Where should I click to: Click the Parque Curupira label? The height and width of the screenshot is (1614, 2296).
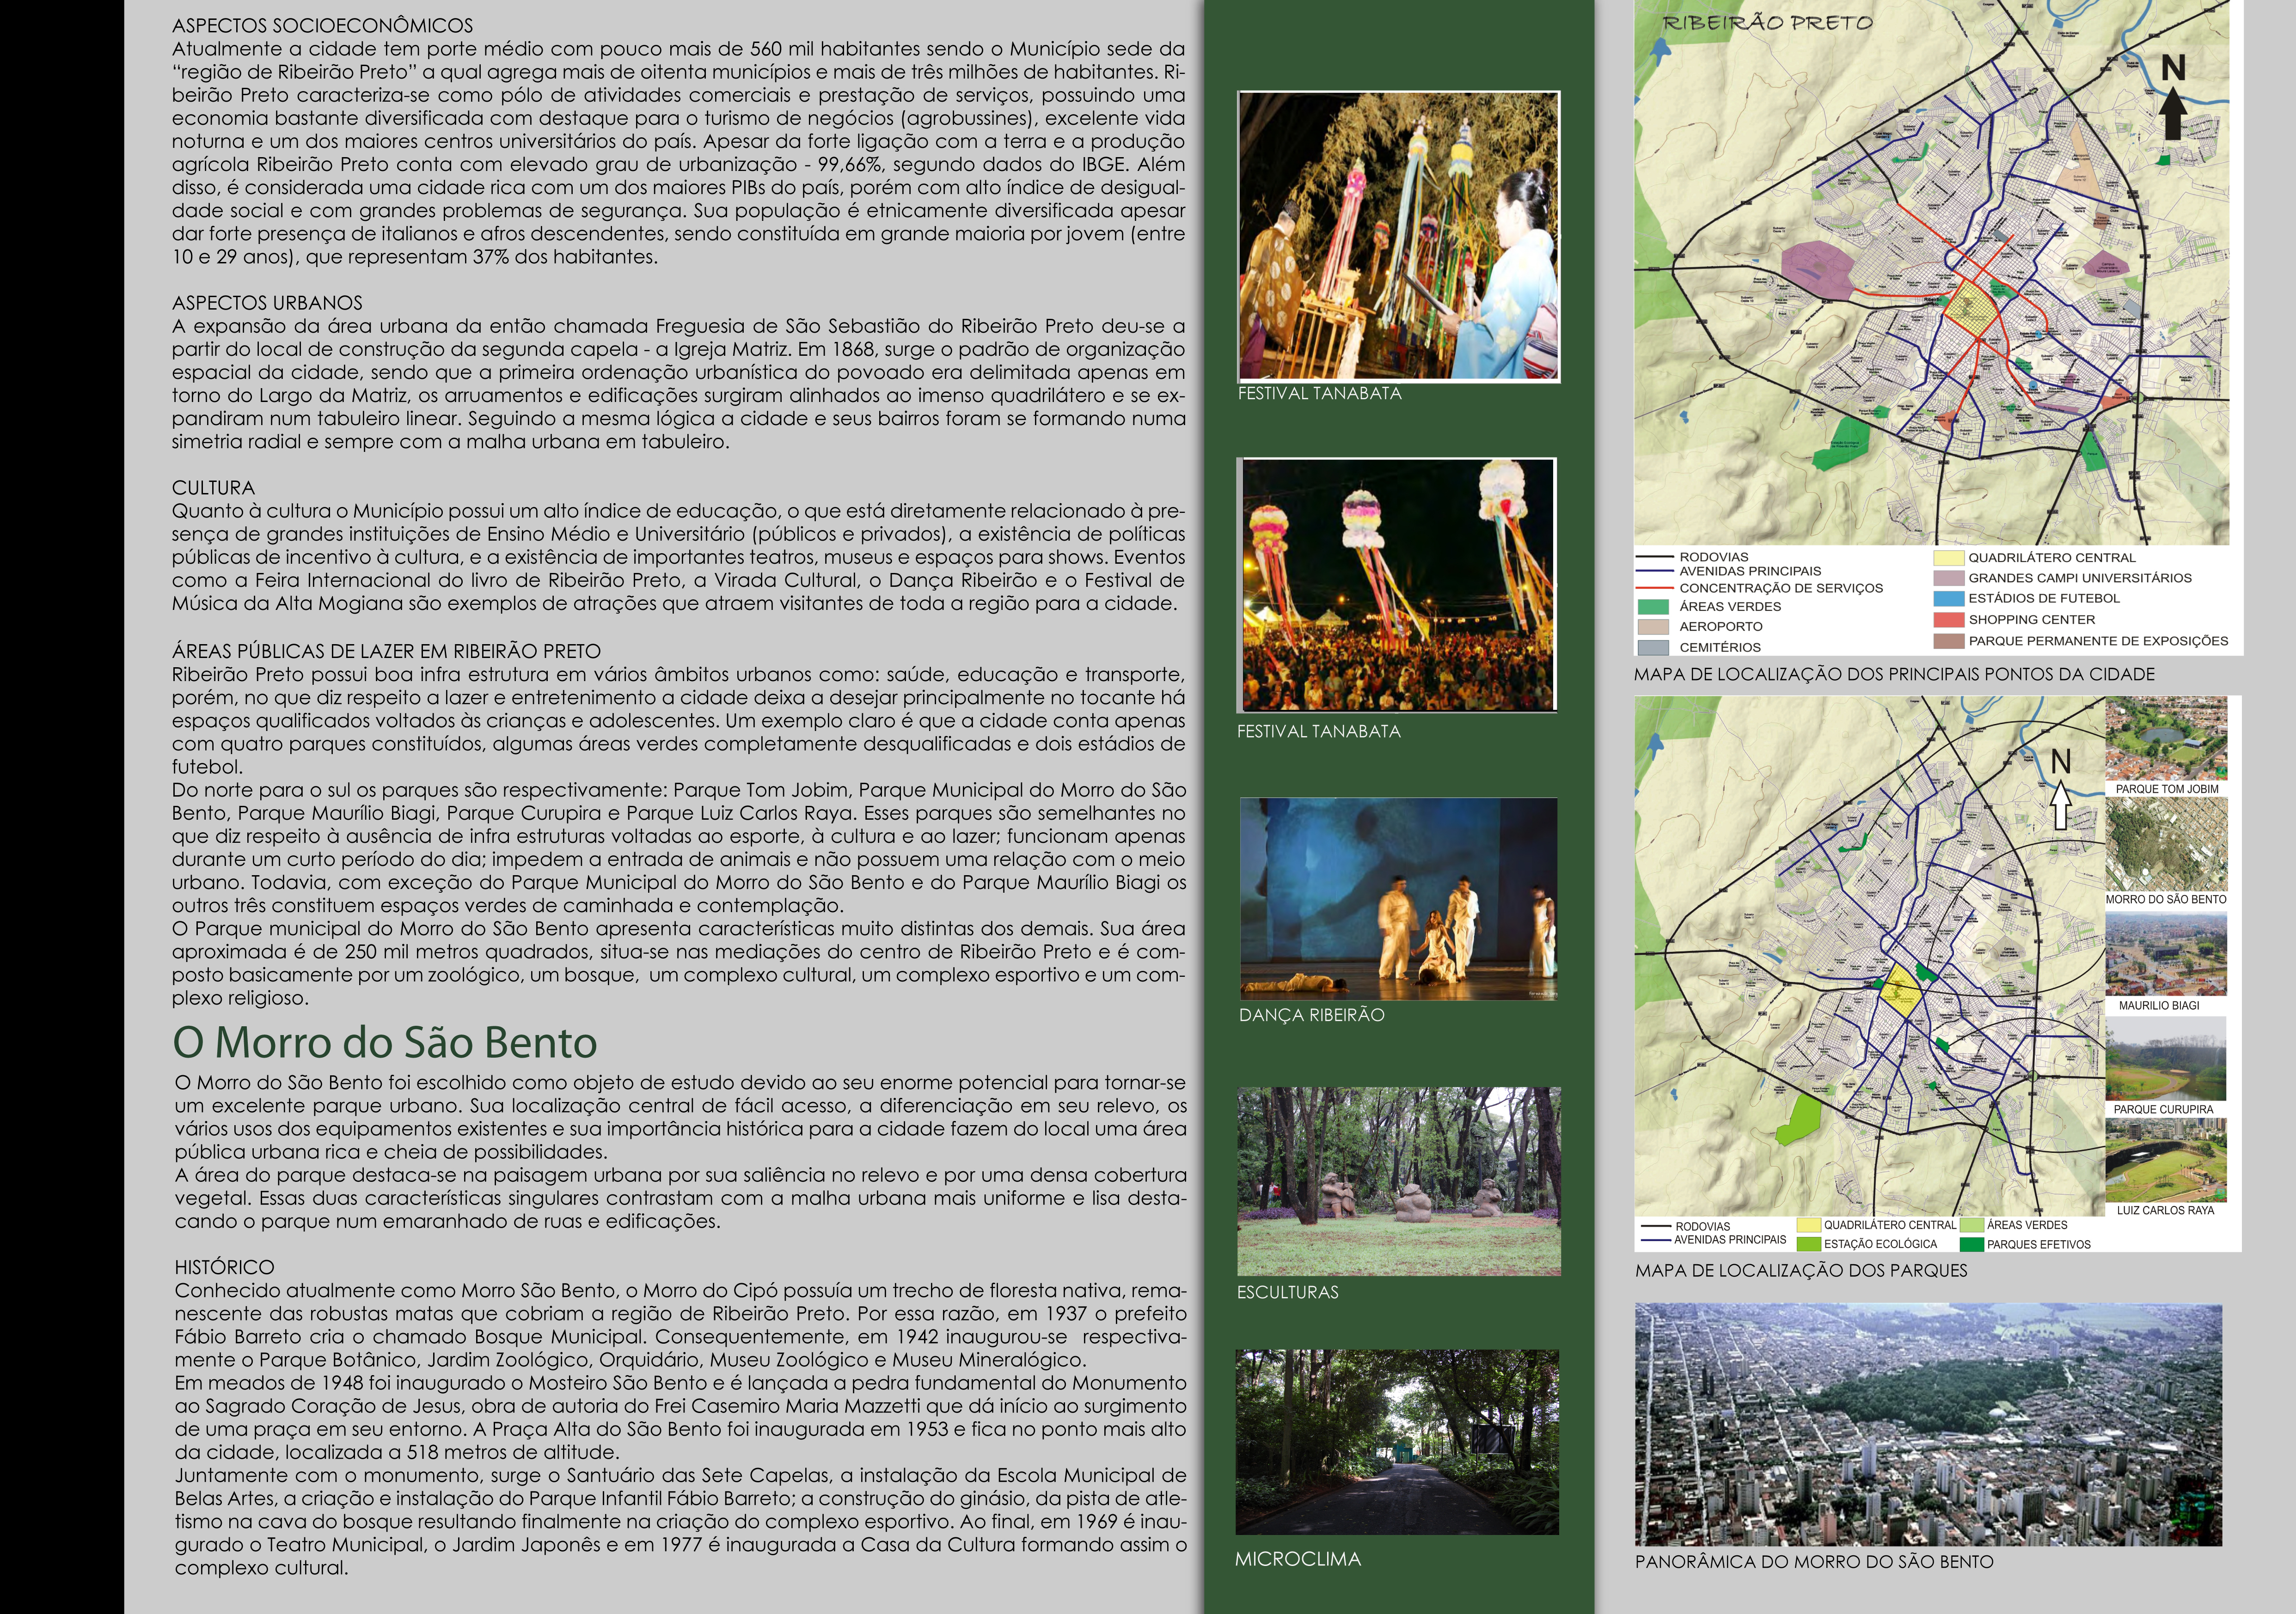tap(2163, 1109)
